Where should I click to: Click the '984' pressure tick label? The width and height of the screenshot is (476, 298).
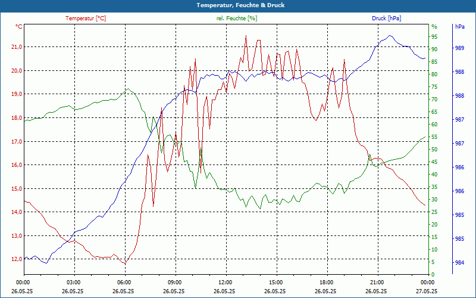(x=459, y=263)
